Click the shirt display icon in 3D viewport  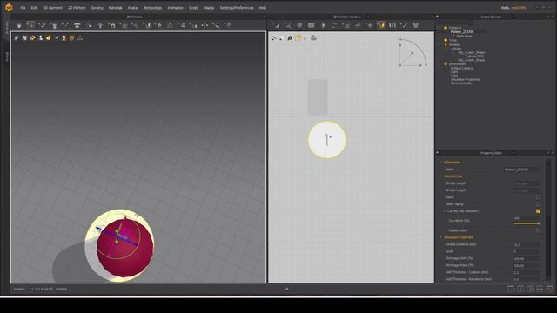pyautogui.click(x=24, y=37)
